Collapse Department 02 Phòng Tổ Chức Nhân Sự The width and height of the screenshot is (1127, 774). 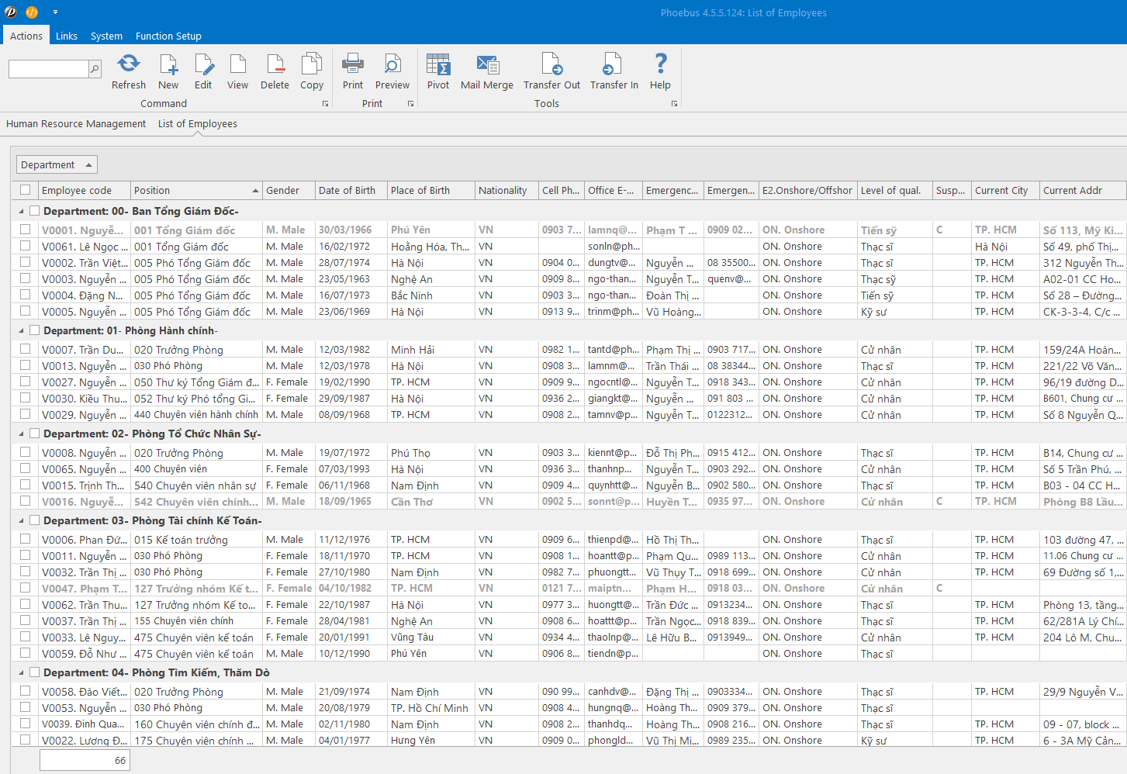tap(21, 434)
